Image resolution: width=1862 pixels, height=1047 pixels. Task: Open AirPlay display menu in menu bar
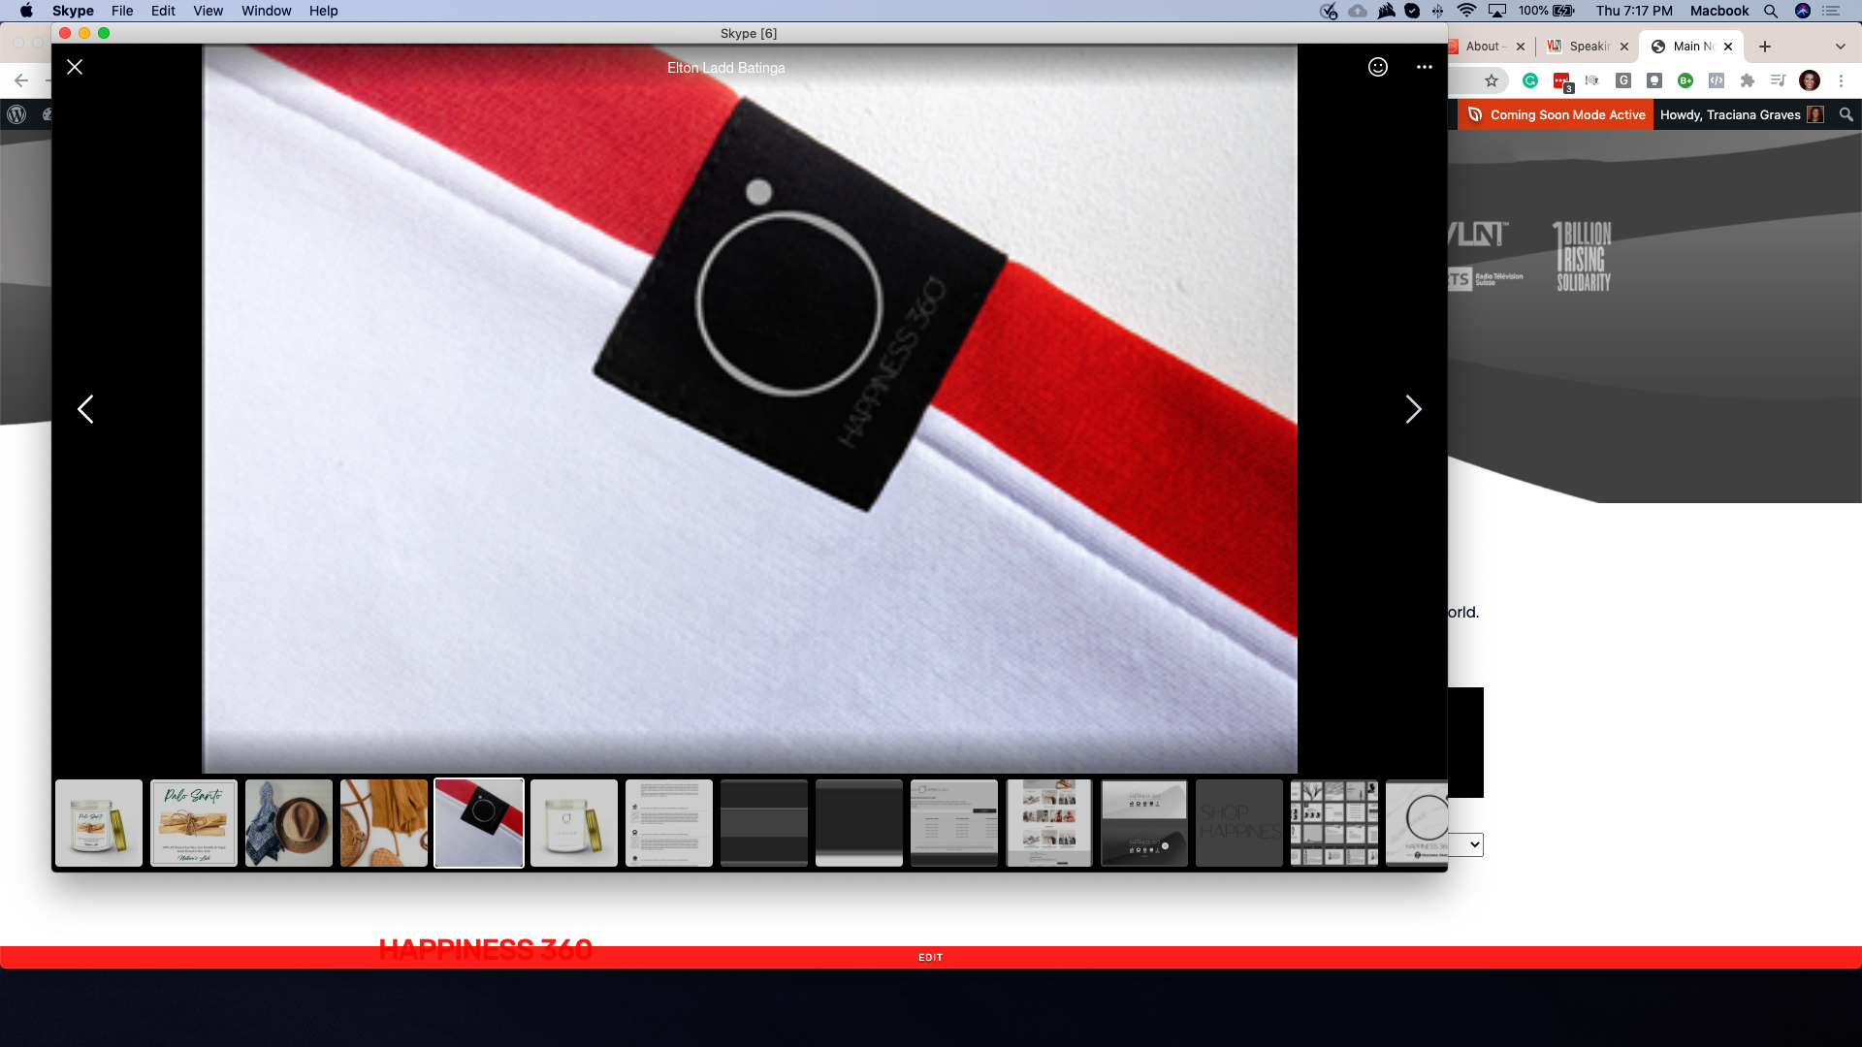pos(1497,11)
